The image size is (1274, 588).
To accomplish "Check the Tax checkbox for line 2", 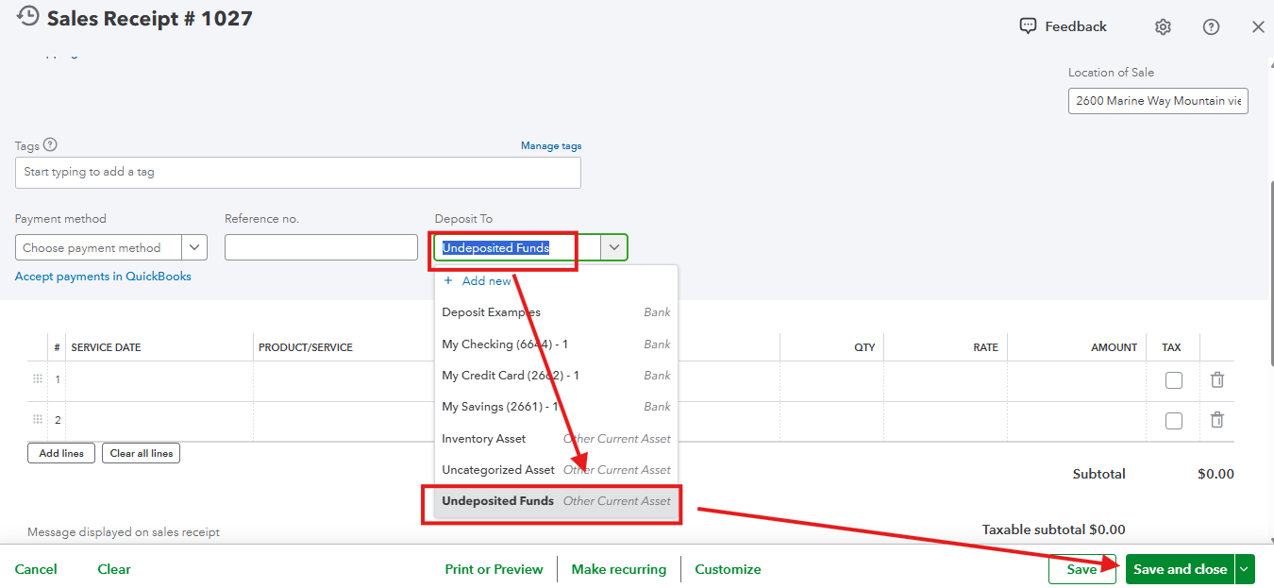I will (x=1173, y=421).
